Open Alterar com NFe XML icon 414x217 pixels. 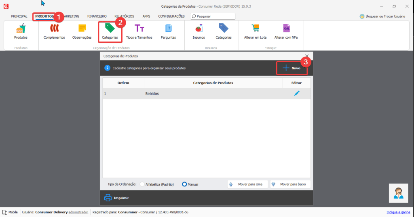coord(287,29)
